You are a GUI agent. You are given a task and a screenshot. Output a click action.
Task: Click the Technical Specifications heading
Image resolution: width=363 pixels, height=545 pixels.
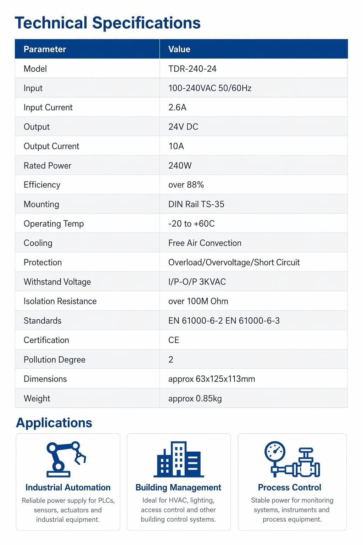click(108, 23)
